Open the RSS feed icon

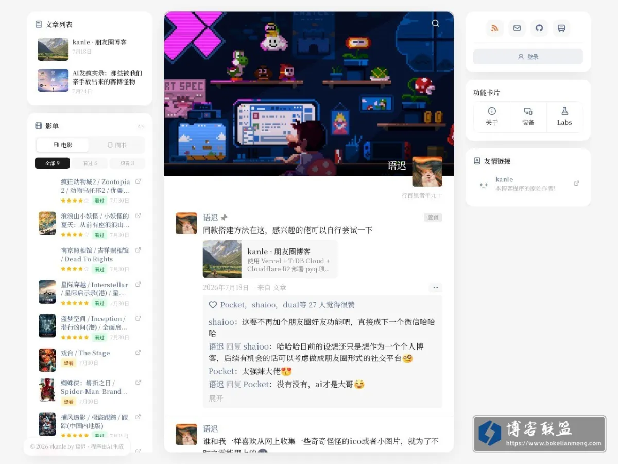click(x=494, y=28)
